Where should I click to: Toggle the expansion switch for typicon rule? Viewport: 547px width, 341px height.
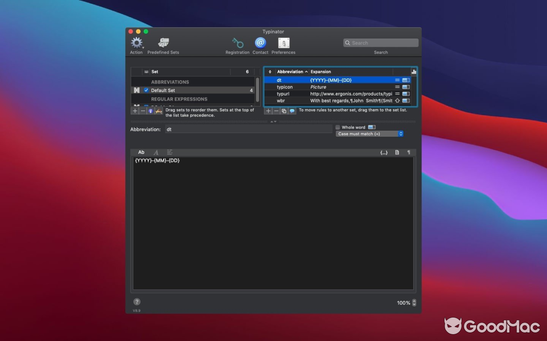(405, 87)
